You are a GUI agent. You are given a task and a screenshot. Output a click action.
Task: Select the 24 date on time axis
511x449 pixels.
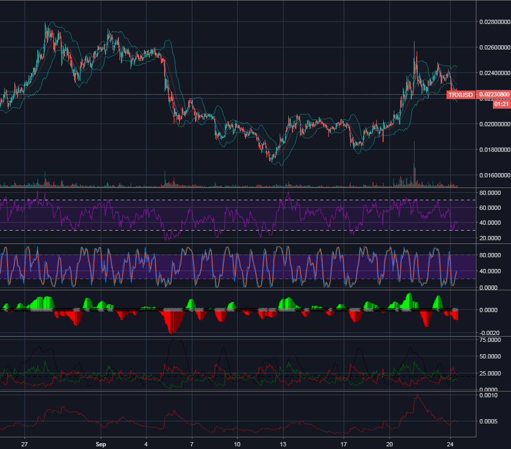[x=450, y=444]
